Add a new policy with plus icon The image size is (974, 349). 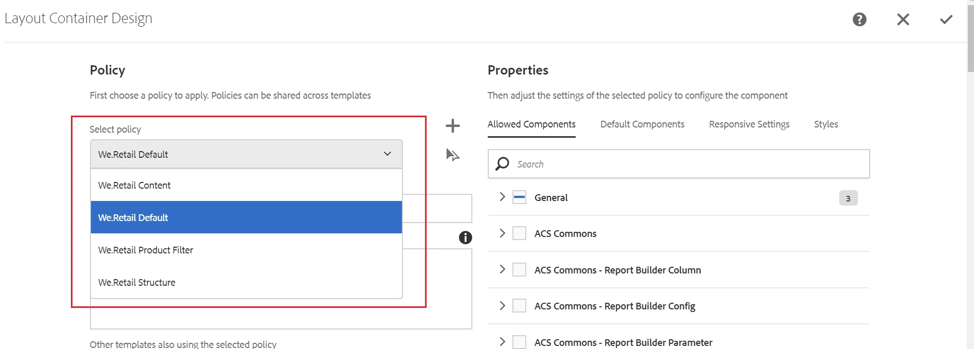[x=452, y=125]
